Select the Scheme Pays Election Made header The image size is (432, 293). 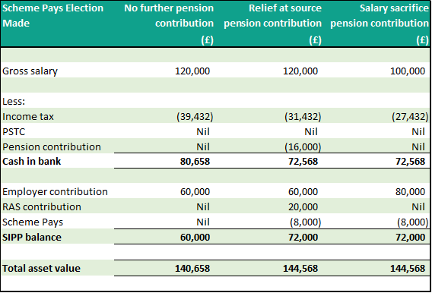(x=53, y=16)
